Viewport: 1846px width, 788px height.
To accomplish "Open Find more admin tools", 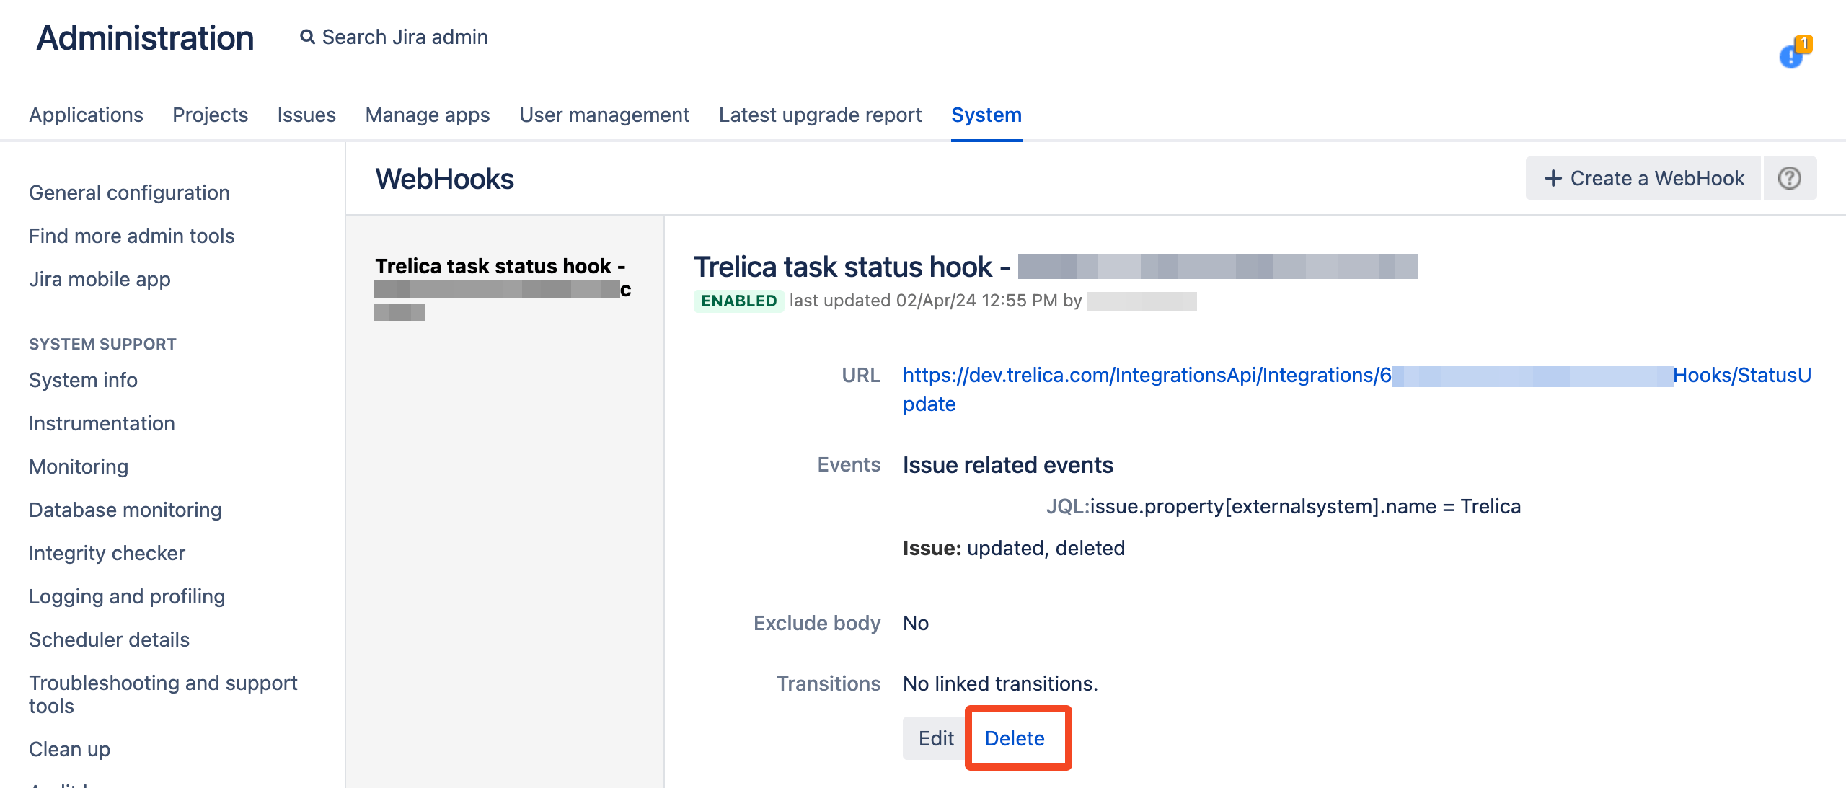I will (131, 236).
